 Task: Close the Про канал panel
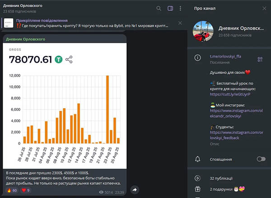click(264, 8)
